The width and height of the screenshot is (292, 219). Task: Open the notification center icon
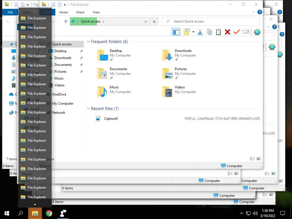283,213
